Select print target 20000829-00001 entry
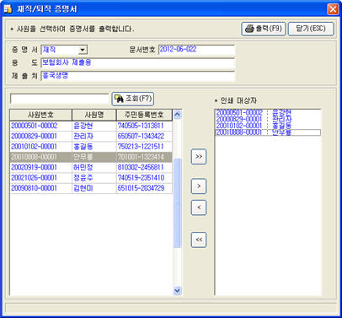Viewport: 342px width, 318px height. (268, 119)
